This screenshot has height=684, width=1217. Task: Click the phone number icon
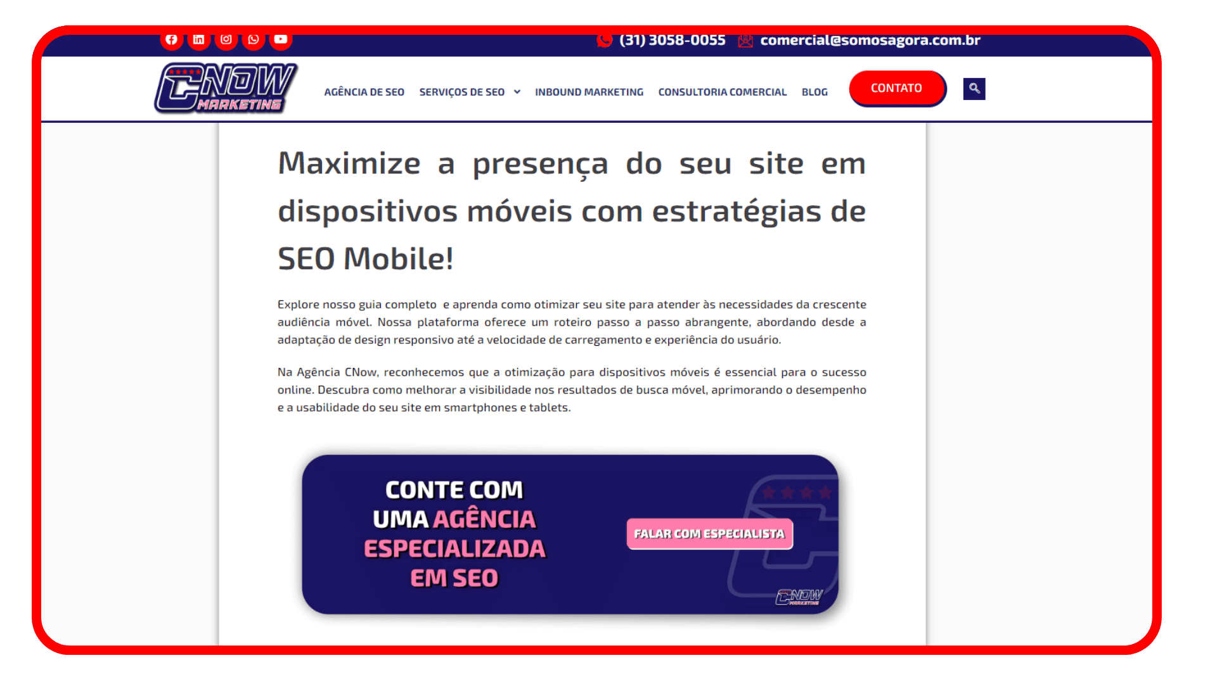click(600, 39)
